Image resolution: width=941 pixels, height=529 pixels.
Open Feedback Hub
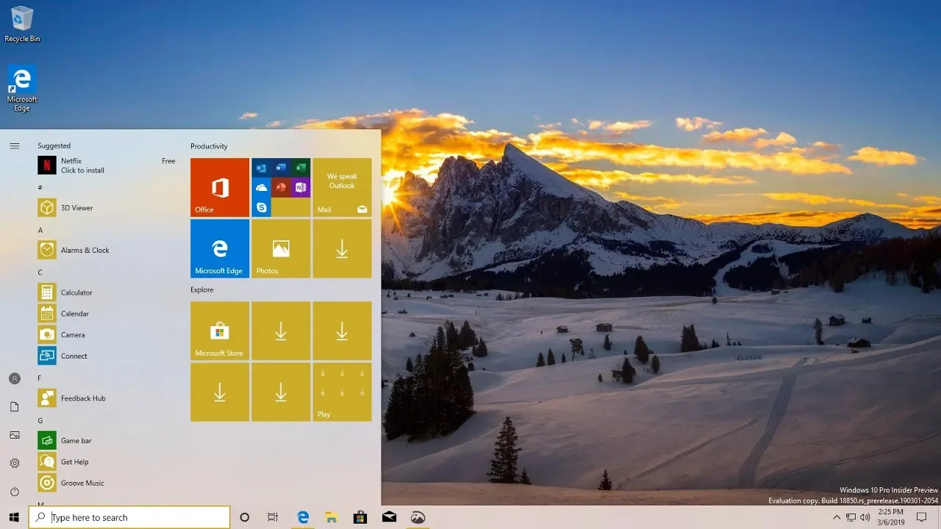[x=107, y=398]
